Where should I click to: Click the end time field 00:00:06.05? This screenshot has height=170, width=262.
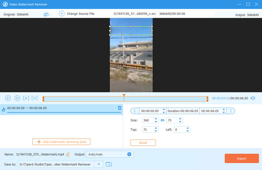click(x=210, y=111)
